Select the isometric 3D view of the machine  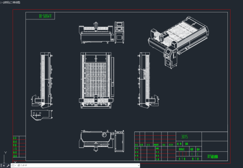click(x=178, y=42)
